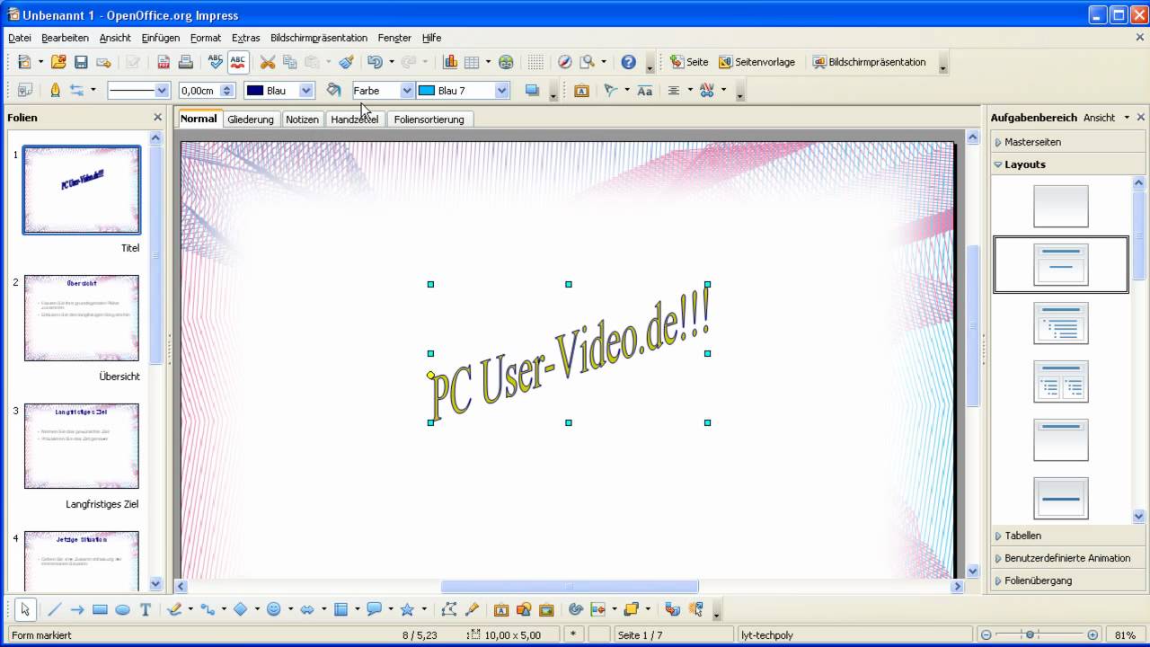Open the Ansicht dropdown in Aufgabenbereich

click(x=1106, y=118)
